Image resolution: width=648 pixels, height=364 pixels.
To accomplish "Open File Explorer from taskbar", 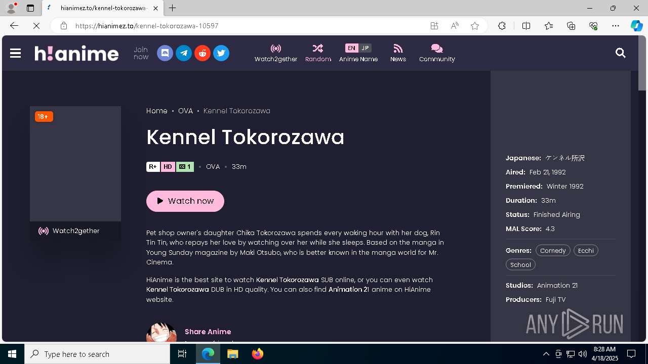I will 233,354.
